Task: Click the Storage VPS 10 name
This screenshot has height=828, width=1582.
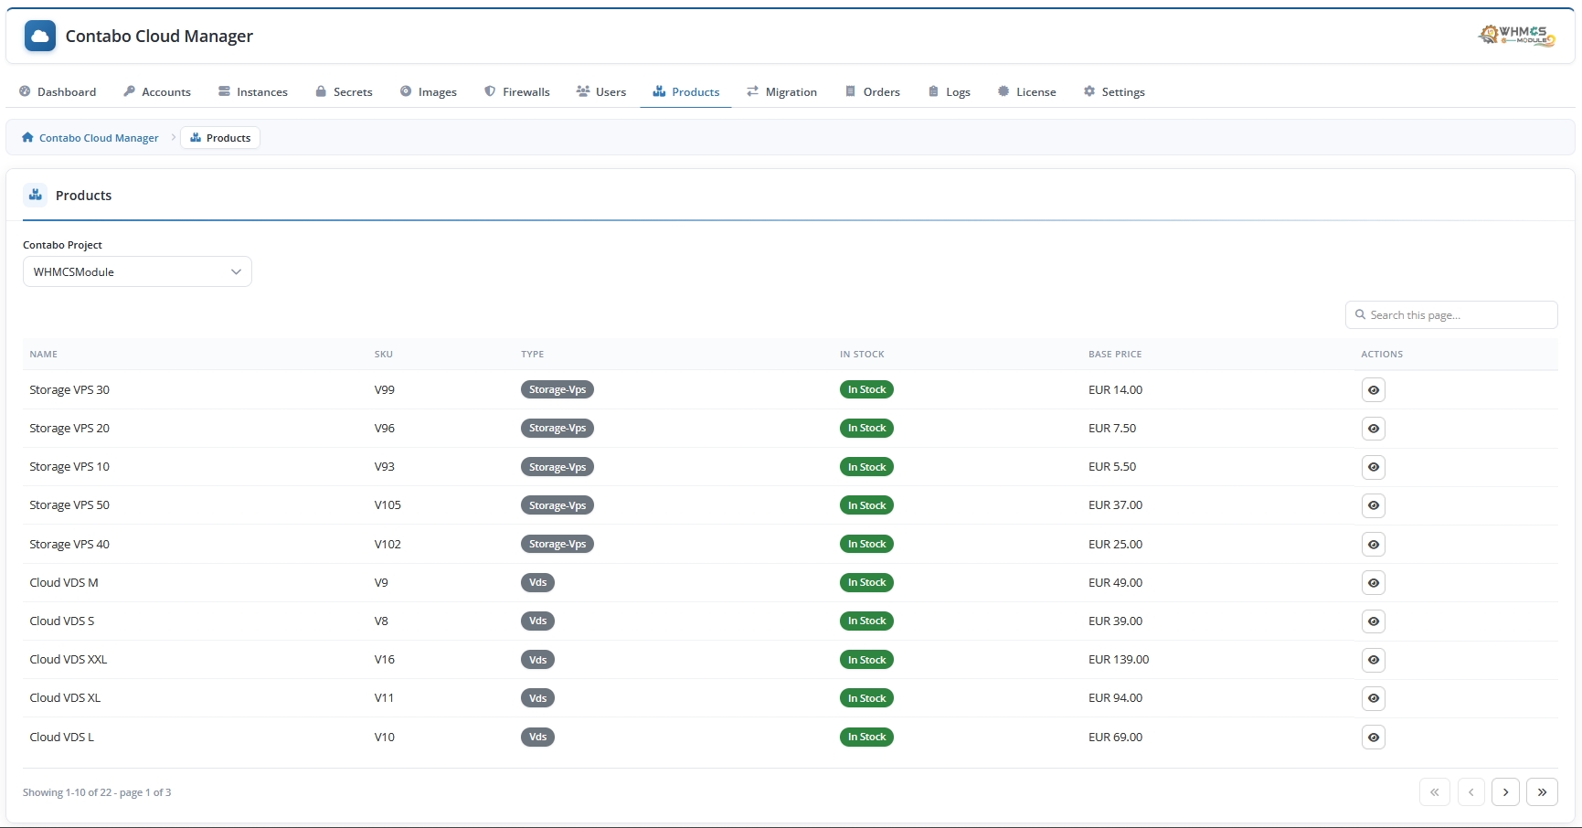Action: [69, 467]
